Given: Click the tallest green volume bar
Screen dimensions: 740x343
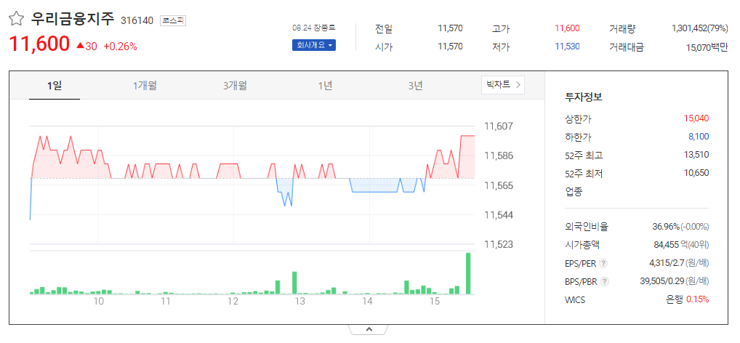Looking at the screenshot, I should click(468, 273).
